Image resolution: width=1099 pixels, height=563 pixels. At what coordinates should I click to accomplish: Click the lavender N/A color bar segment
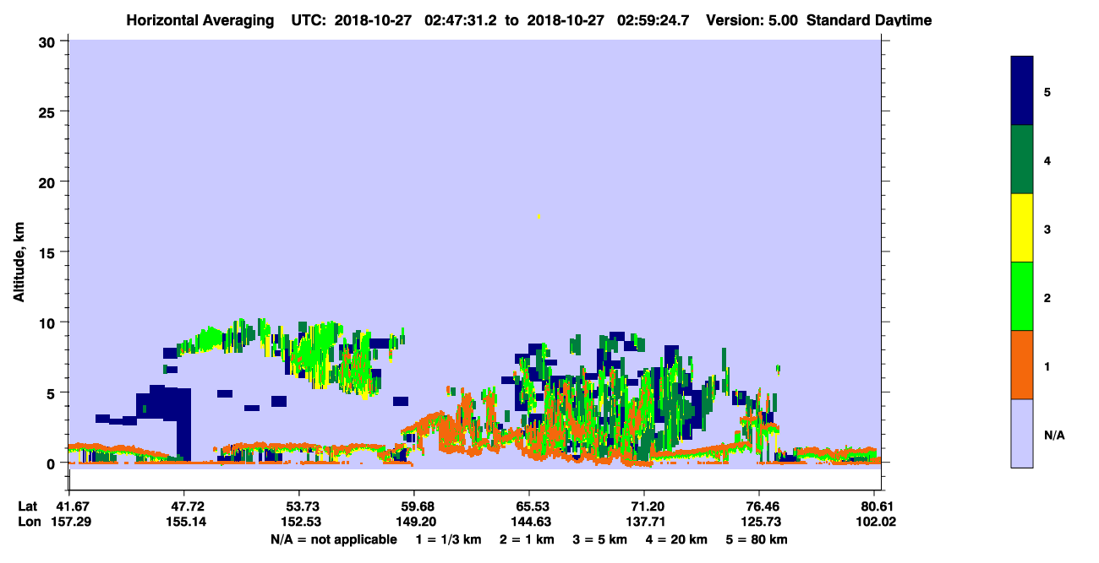[x=1021, y=433]
